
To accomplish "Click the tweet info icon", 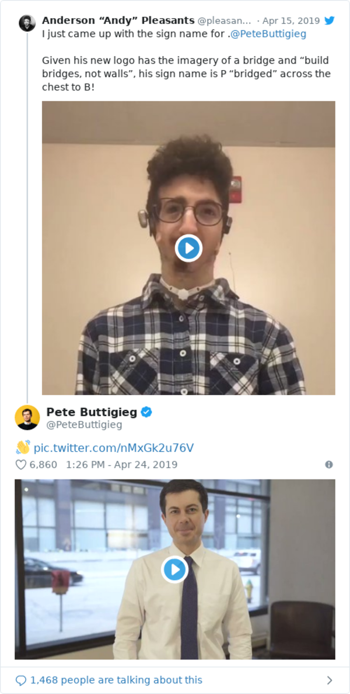I will pyautogui.click(x=329, y=465).
